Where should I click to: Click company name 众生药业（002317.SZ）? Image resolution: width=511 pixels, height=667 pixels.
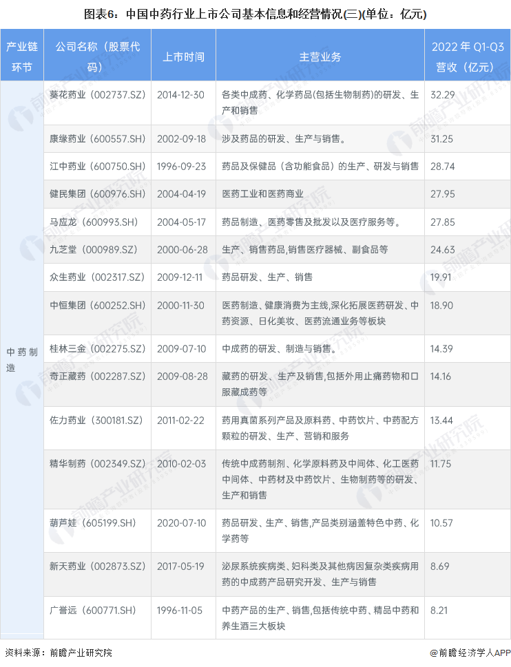97,277
